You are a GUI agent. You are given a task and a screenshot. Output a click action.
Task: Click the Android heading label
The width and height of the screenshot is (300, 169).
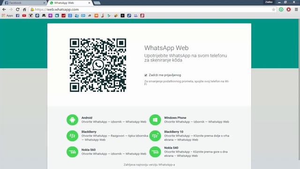click(87, 118)
